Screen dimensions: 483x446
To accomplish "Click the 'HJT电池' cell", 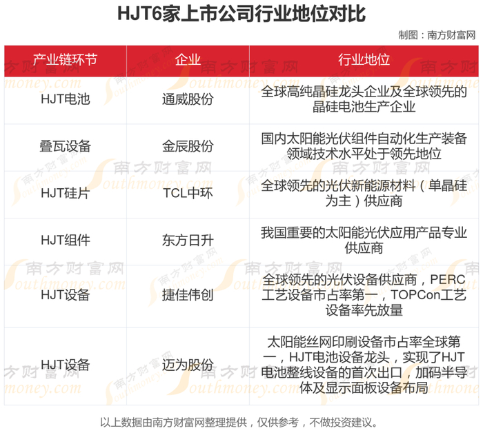I will (66, 99).
